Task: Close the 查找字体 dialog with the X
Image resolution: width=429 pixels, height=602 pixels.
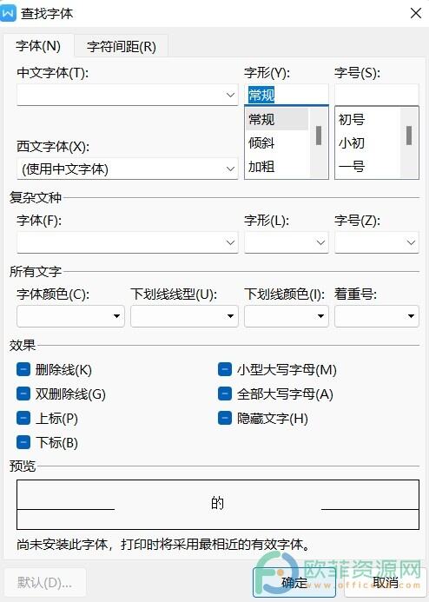Action: tap(416, 13)
